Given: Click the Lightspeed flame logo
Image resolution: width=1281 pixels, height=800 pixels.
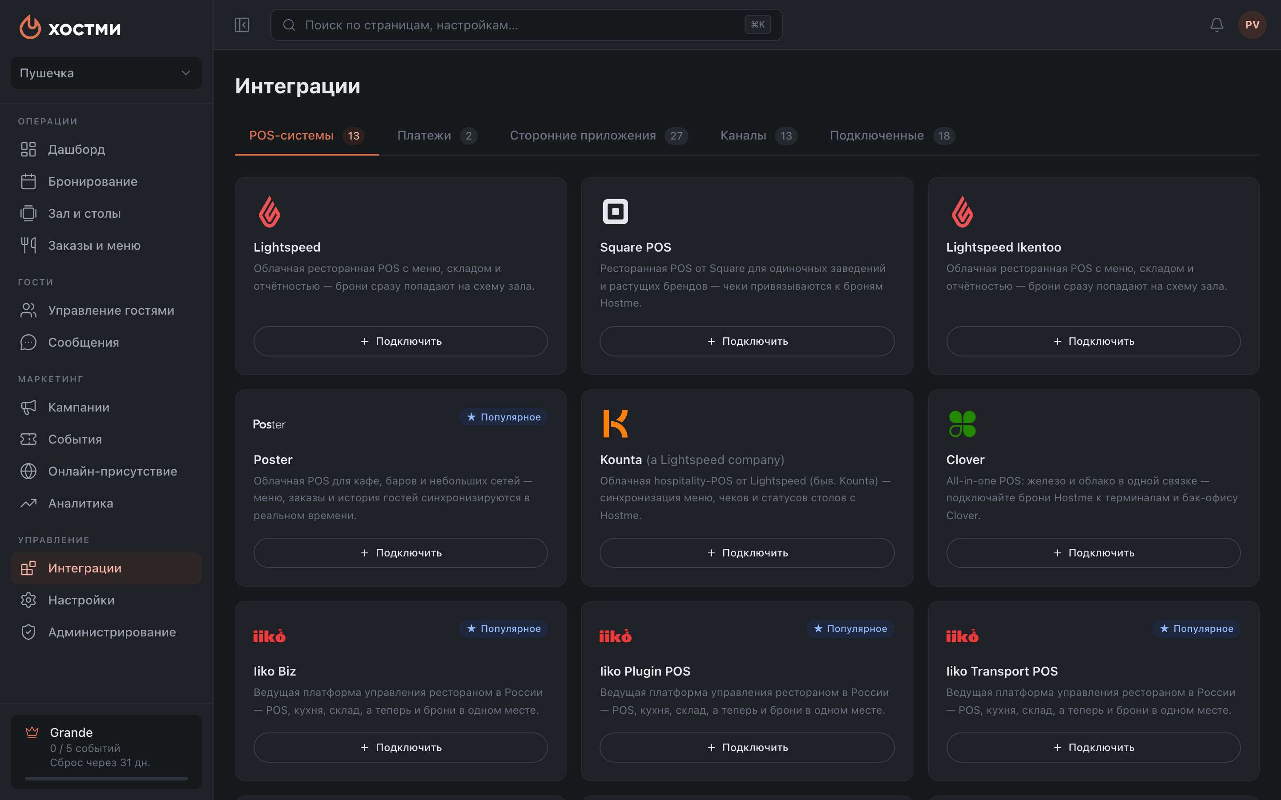Looking at the screenshot, I should tap(270, 212).
